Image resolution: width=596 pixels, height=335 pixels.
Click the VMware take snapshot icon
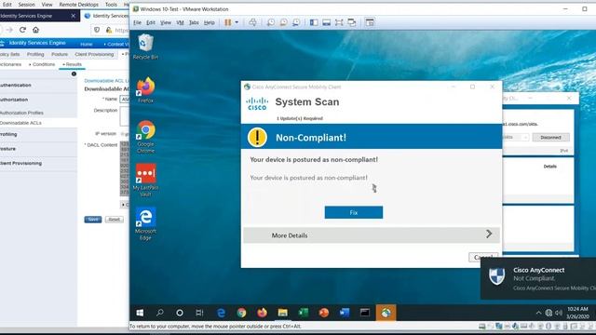pos(271,22)
